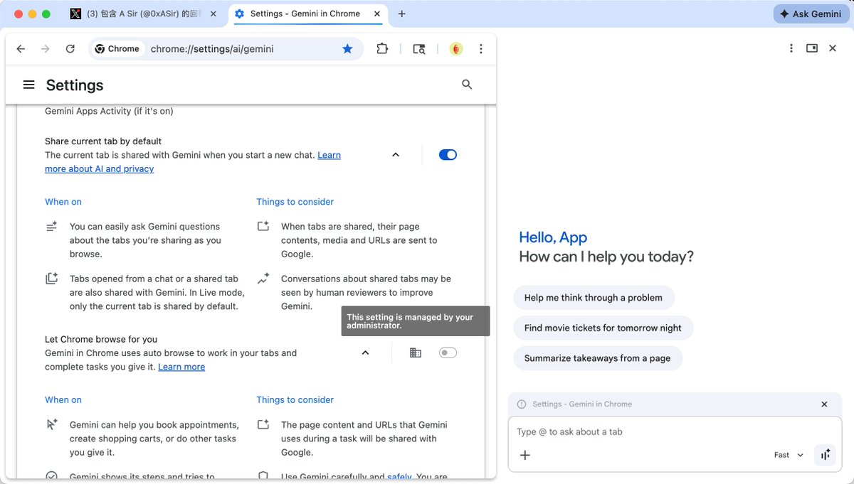854x484 pixels.
Task: Click the Gemini panel picture-in-picture icon
Action: click(812, 48)
